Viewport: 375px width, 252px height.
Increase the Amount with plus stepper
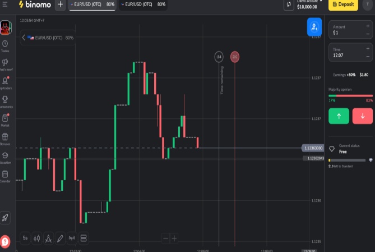pos(368,26)
